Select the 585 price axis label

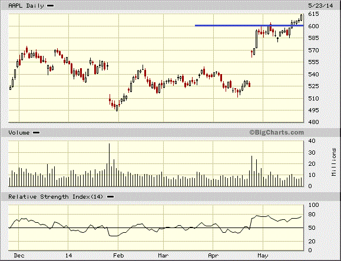pyautogui.click(x=313, y=38)
